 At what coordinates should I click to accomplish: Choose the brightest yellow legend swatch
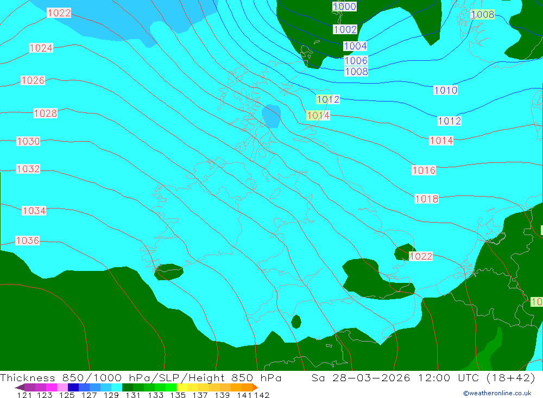[182, 387]
